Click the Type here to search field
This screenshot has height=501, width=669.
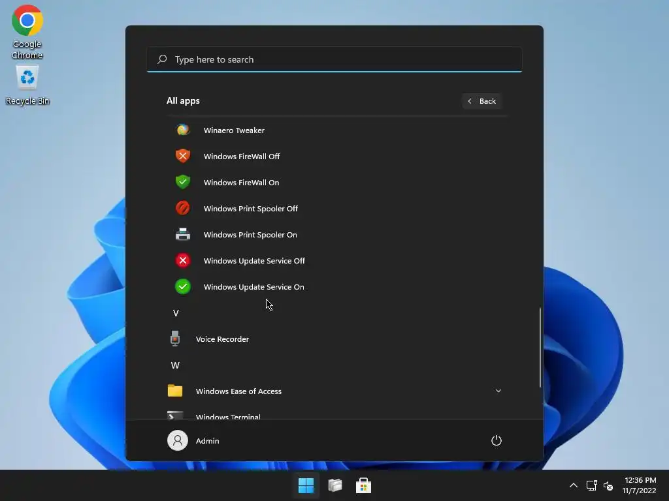coord(334,59)
